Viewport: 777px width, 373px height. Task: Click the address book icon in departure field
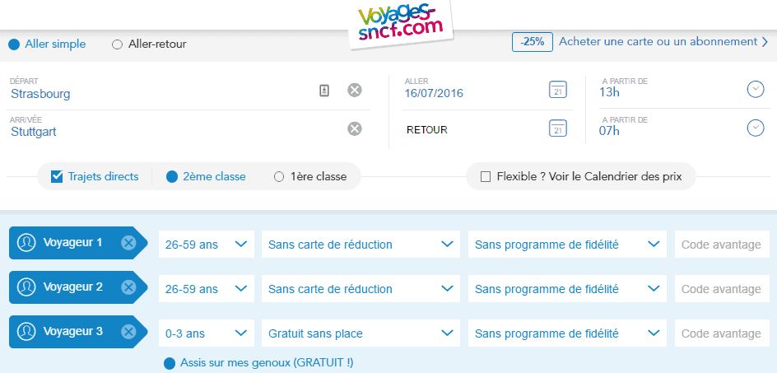324,90
